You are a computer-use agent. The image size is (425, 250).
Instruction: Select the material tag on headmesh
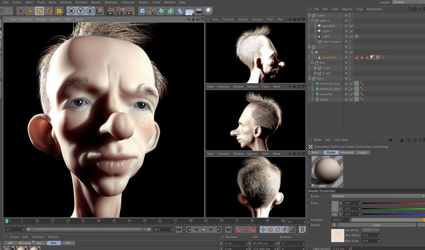372,57
